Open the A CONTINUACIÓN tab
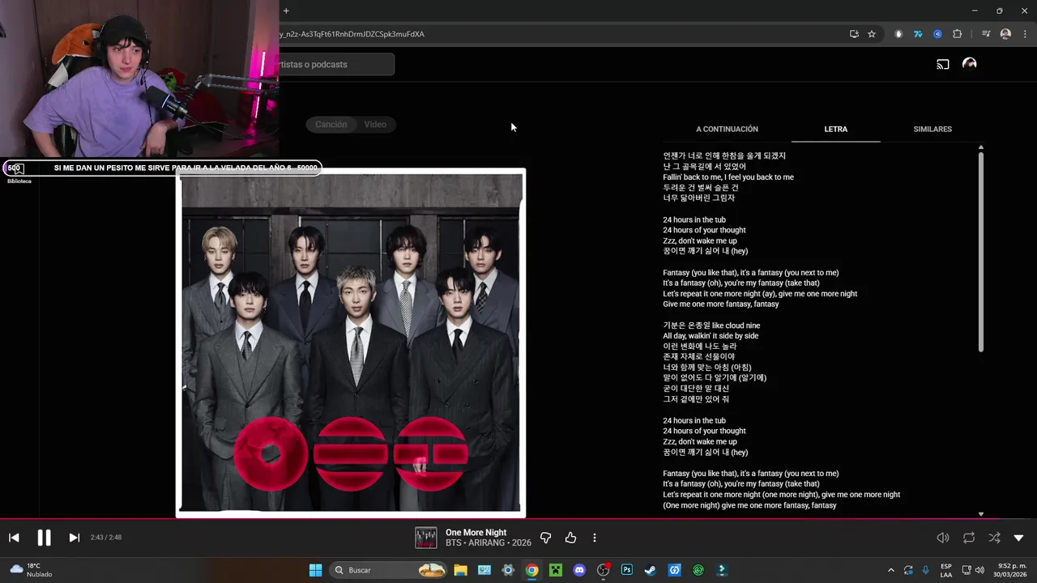1037x583 pixels. (727, 129)
